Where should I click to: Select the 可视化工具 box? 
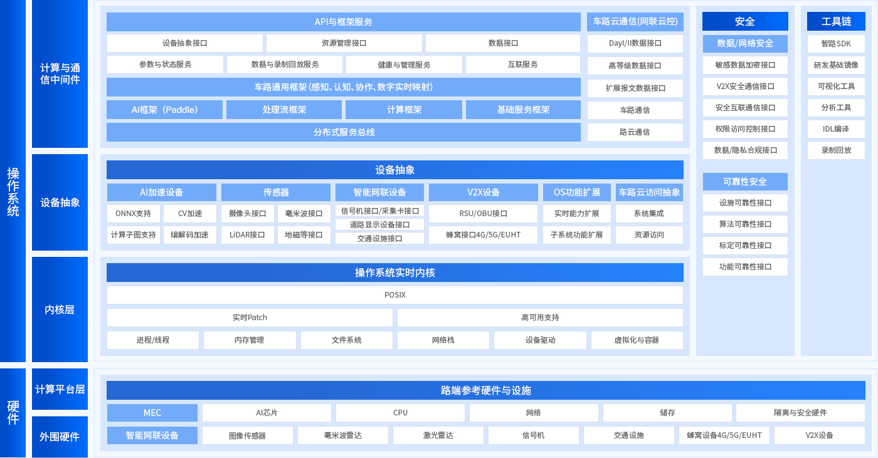pos(836,86)
